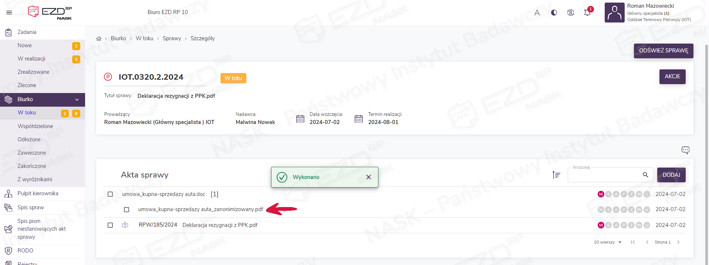Click the DODAJ button
The height and width of the screenshot is (265, 709).
coord(671,175)
